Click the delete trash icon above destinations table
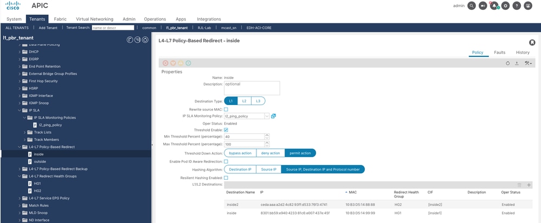The width and height of the screenshot is (541, 223). click(x=519, y=185)
